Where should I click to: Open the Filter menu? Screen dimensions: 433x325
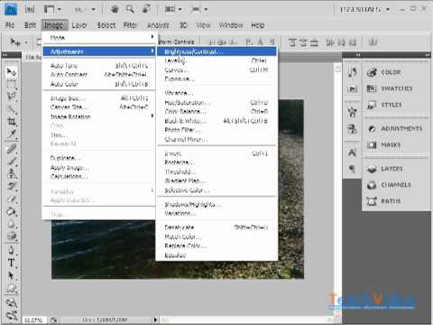point(130,25)
